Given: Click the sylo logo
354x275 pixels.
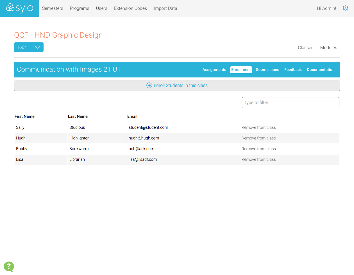Looking at the screenshot, I should (x=20, y=8).
